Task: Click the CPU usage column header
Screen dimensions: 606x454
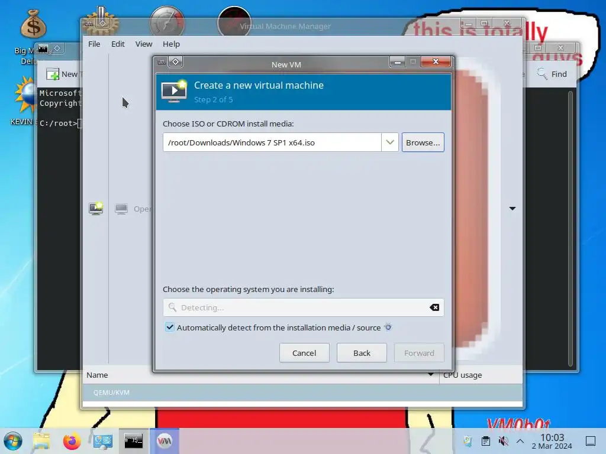Action: [481, 375]
